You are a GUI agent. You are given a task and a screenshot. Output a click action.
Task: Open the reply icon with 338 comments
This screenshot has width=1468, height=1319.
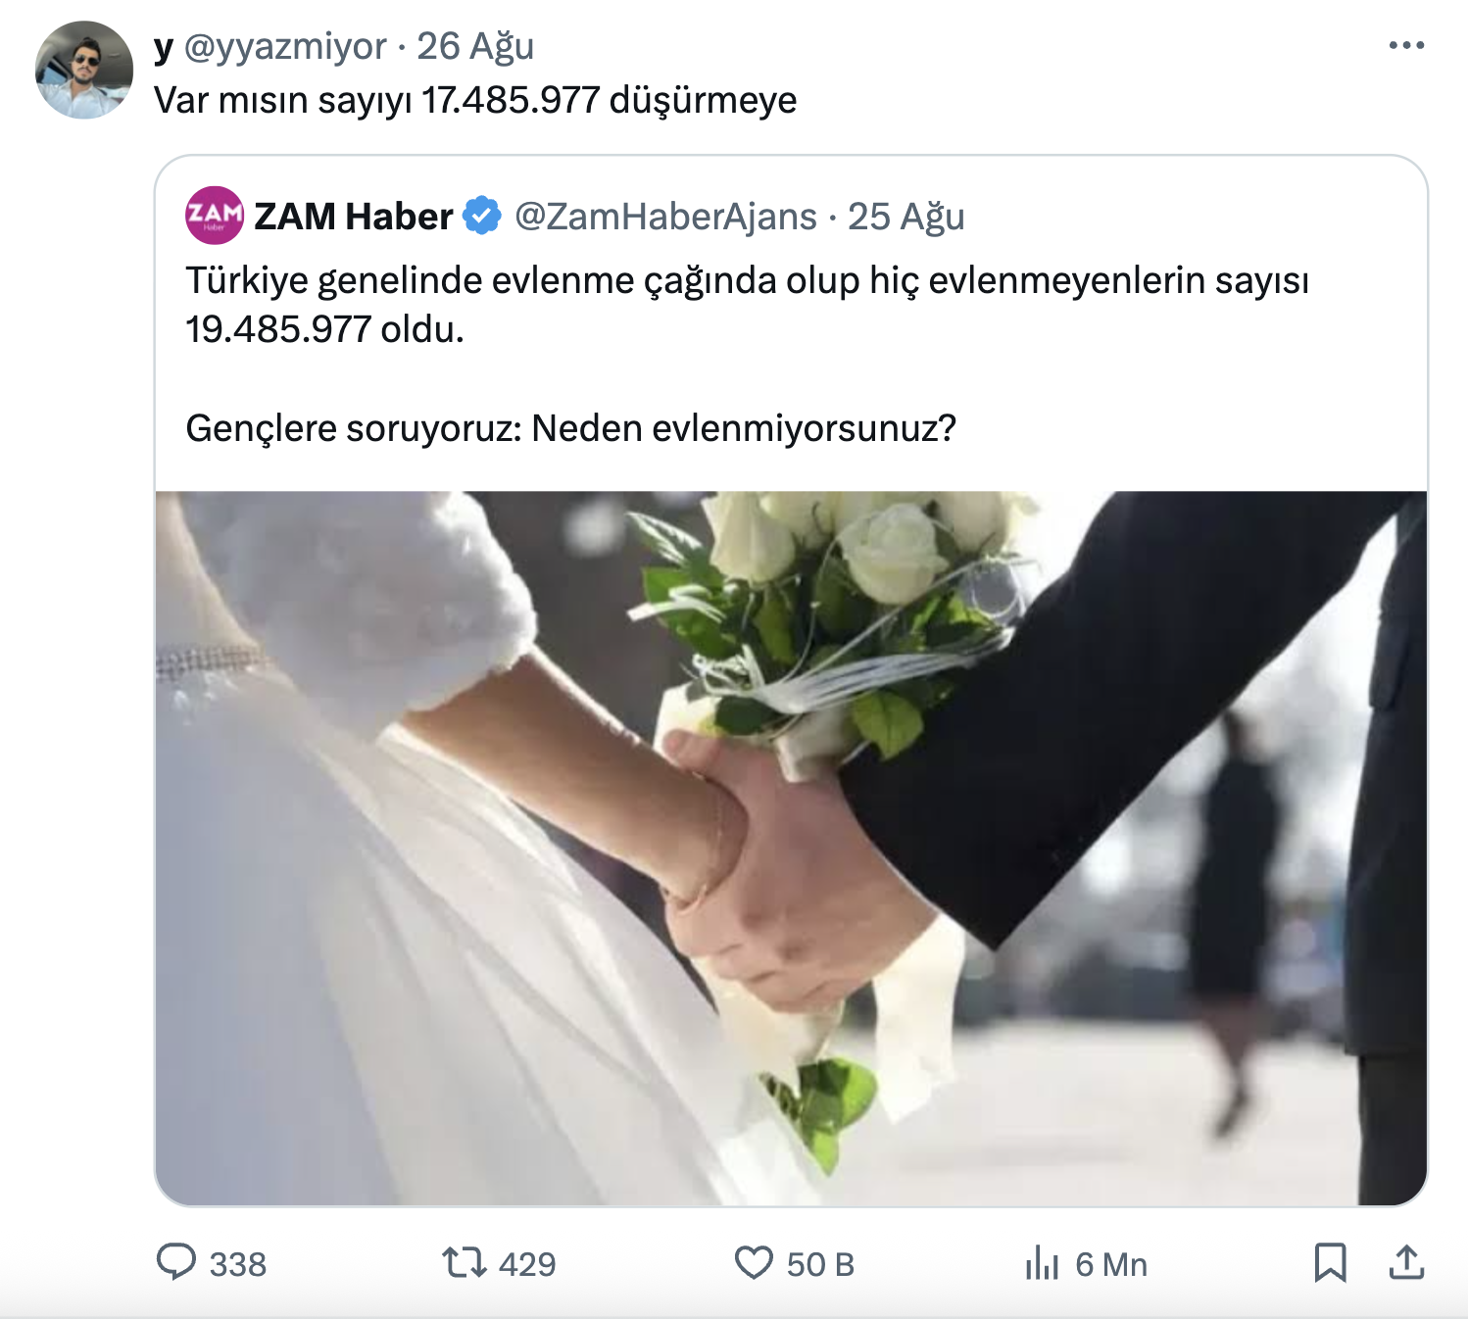176,1262
